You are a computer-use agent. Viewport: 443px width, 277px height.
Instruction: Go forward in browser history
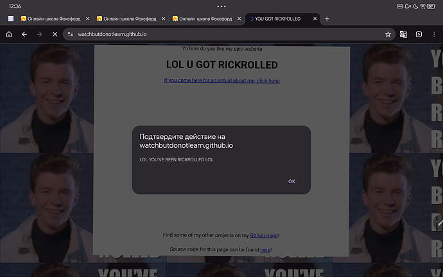40,34
